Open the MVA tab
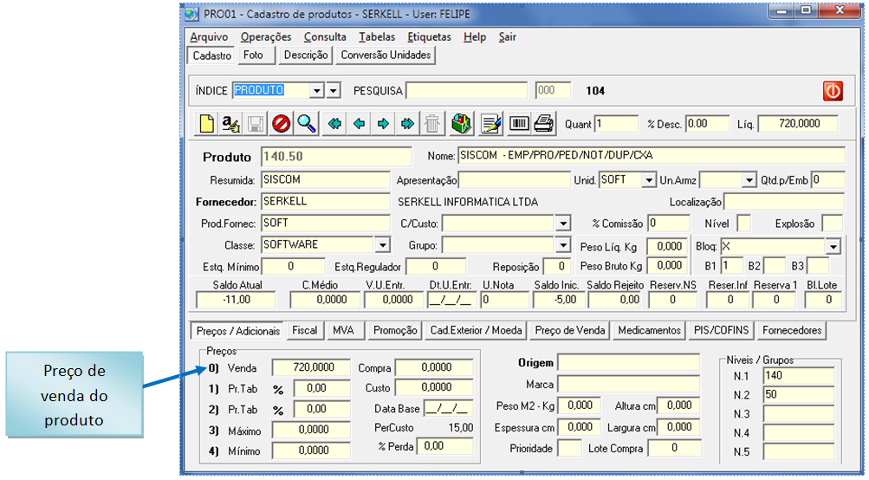The height and width of the screenshot is (480, 869). [x=344, y=330]
